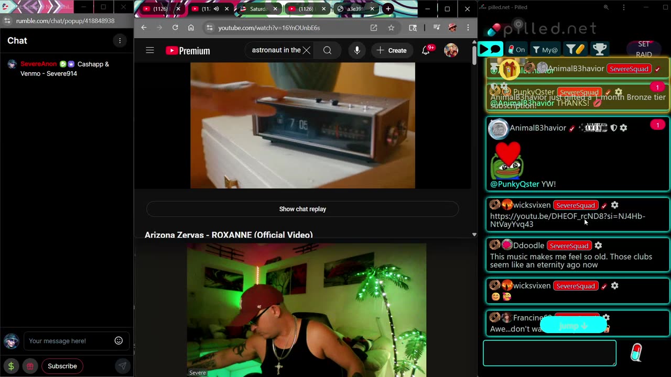The height and width of the screenshot is (377, 671).
Task: Click the pink gift icon in Rumble chat
Action: tap(30, 366)
